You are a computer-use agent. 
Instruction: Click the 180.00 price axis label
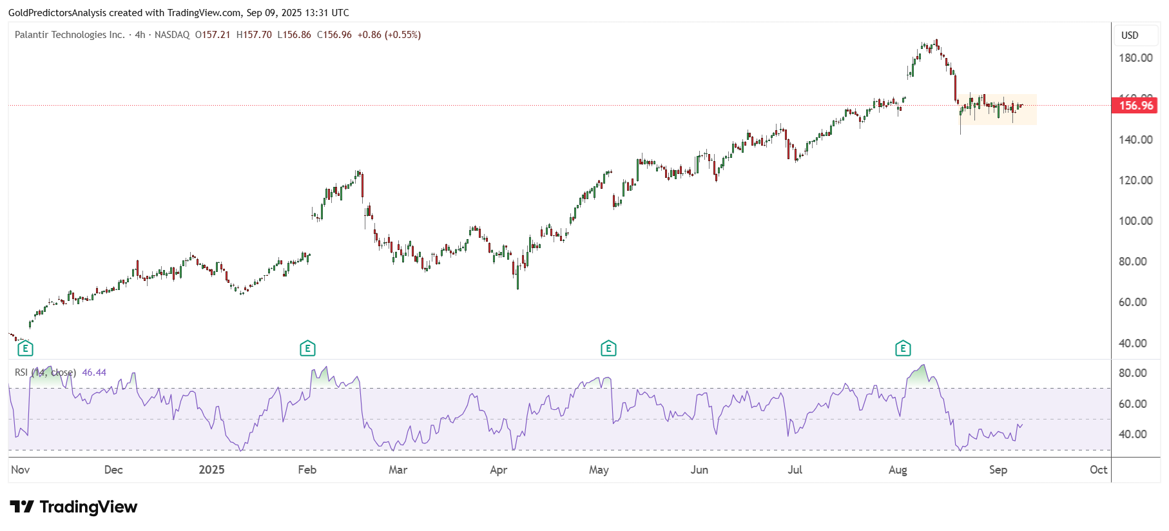point(1135,58)
